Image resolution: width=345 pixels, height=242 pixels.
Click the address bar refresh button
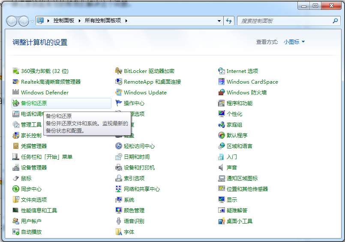point(229,21)
